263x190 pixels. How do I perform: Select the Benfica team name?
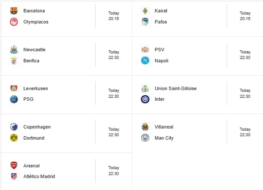tap(31, 61)
